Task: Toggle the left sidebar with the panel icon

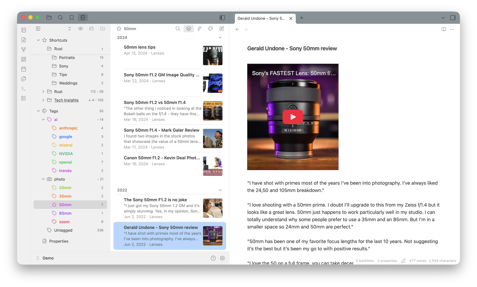Action: click(x=222, y=18)
